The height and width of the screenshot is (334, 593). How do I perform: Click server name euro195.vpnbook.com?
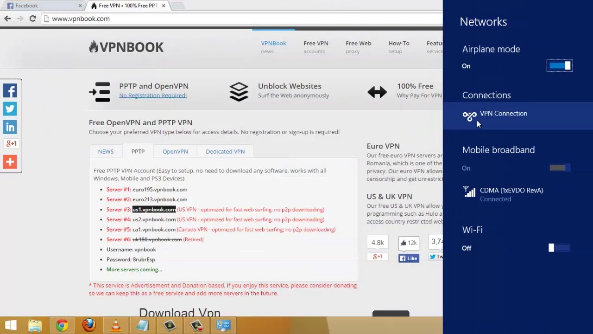tap(160, 190)
